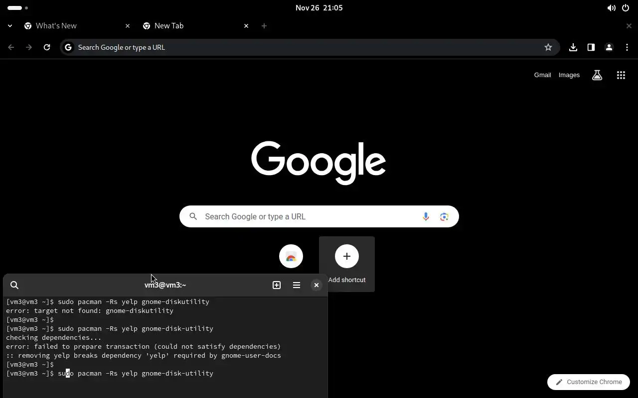Image resolution: width=638 pixels, height=398 pixels.
Task: Open Search Labs flask icon
Action: pyautogui.click(x=597, y=75)
